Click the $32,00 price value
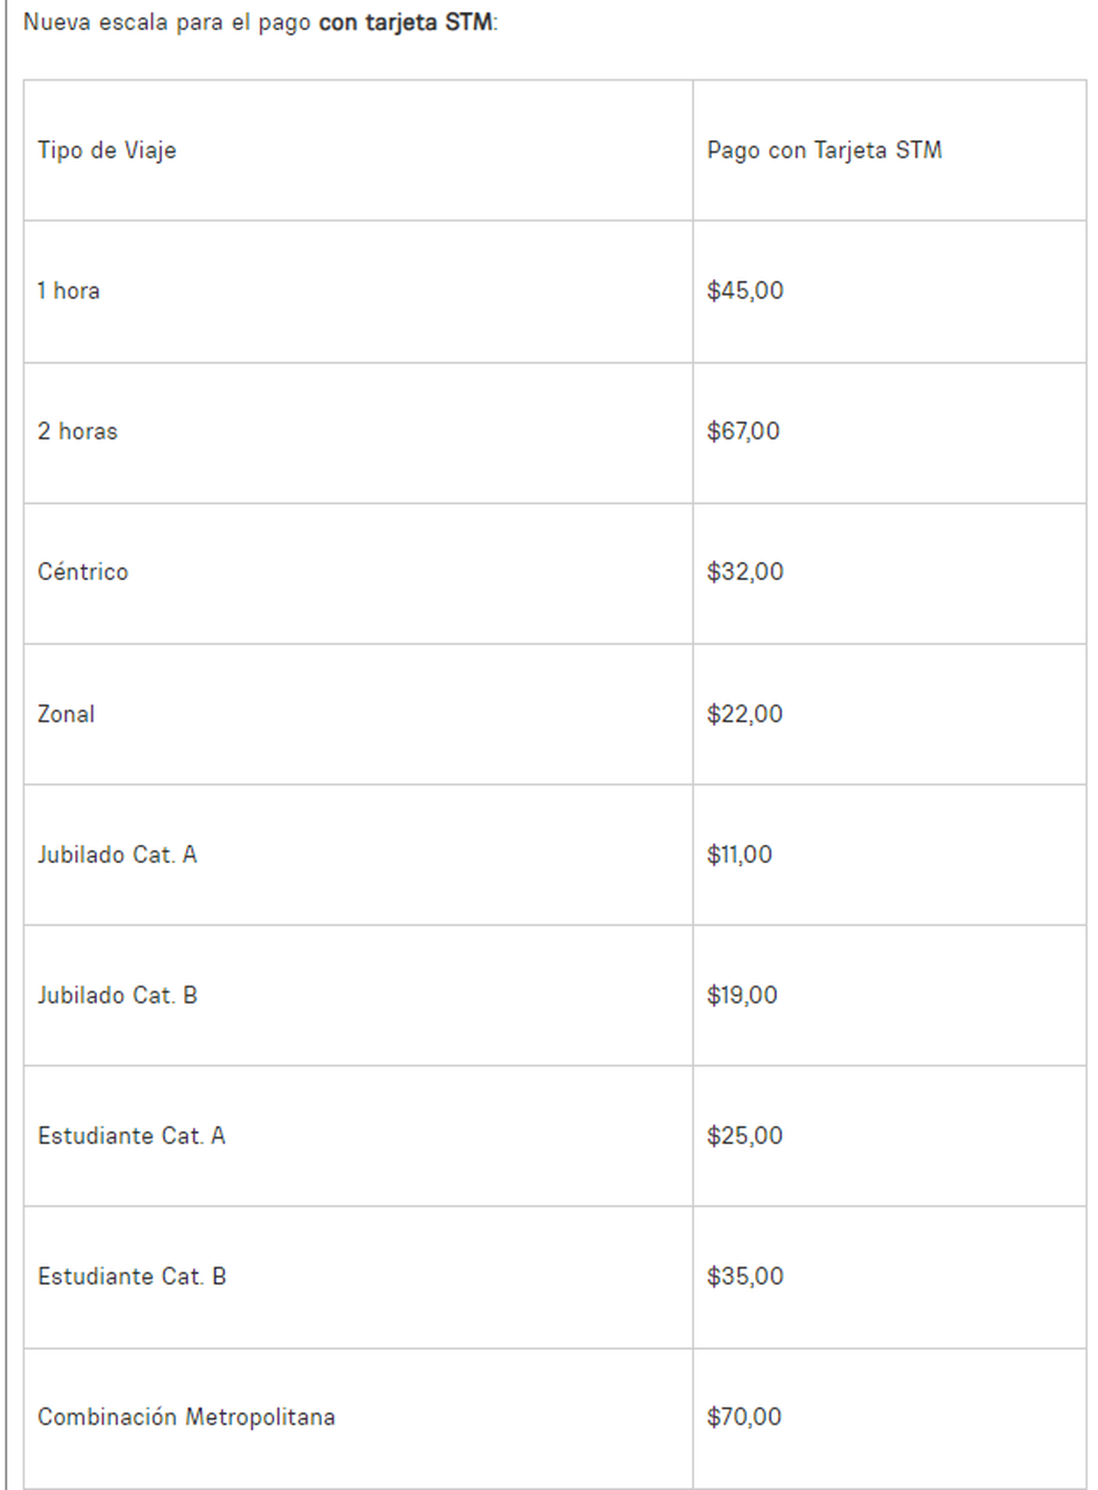This screenshot has height=1490, width=1098. [745, 572]
